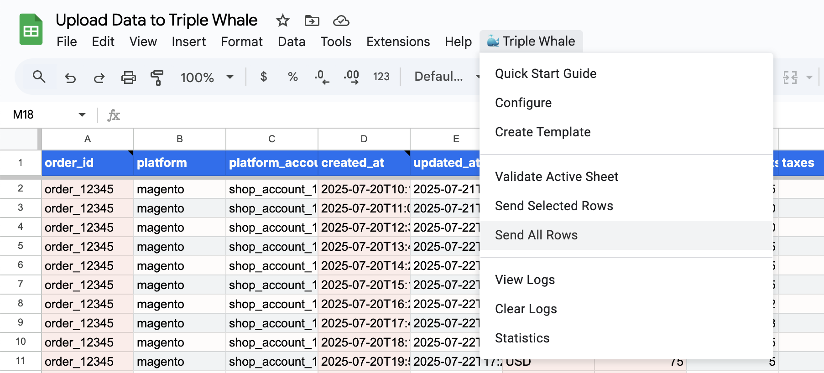Screen dimensions: 824x373
Task: Click 2025-07-20T15 cell in row 7
Action: (x=364, y=285)
